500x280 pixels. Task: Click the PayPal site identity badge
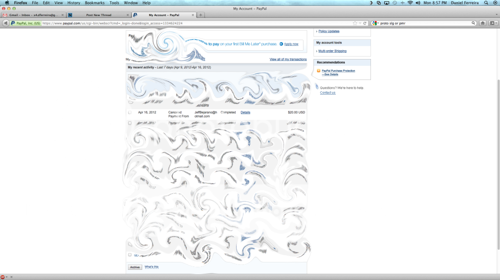point(26,23)
